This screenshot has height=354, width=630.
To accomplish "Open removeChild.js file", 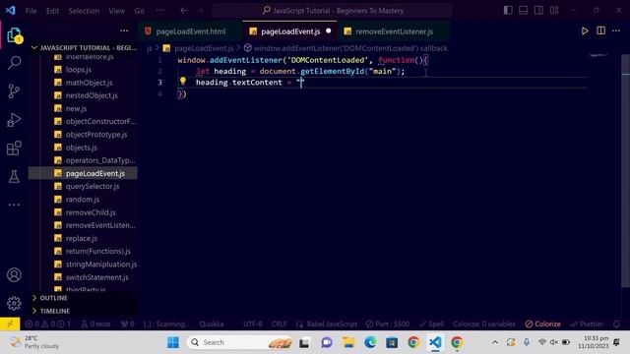I will pyautogui.click(x=91, y=212).
